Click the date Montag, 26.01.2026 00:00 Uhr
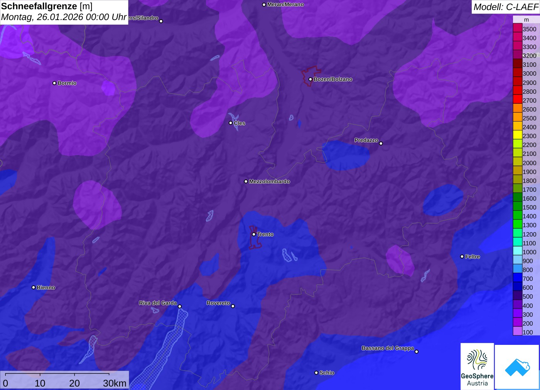The height and width of the screenshot is (390, 540). 64,17
